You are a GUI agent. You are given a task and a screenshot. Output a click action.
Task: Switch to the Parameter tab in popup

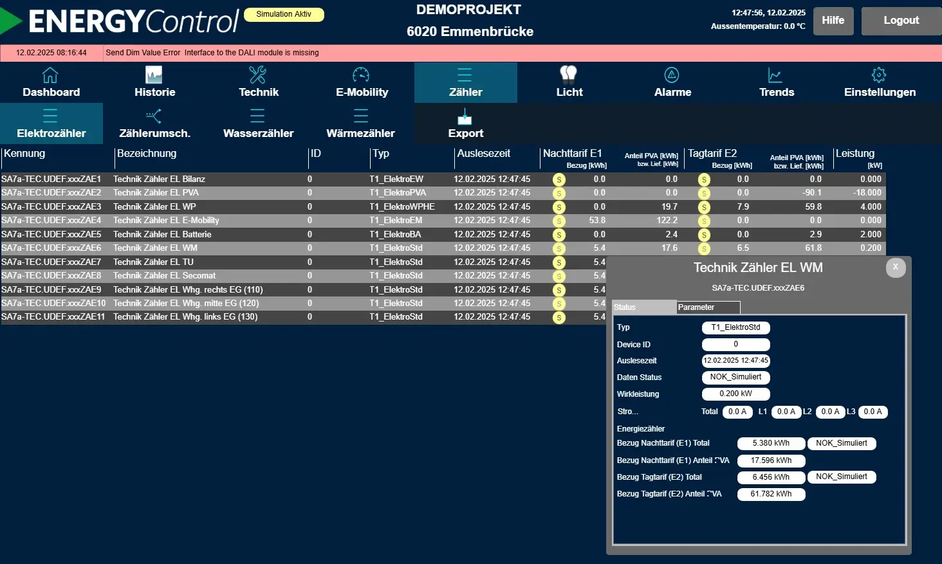tap(708, 307)
